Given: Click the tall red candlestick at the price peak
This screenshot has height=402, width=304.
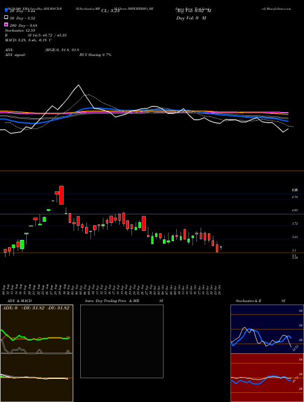Looking at the screenshot, I should [61, 196].
